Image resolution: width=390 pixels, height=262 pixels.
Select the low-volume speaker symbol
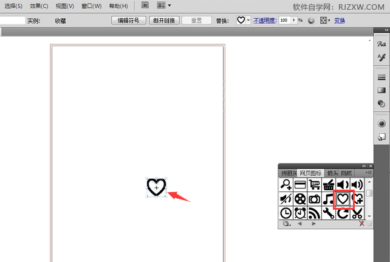[x=343, y=185]
